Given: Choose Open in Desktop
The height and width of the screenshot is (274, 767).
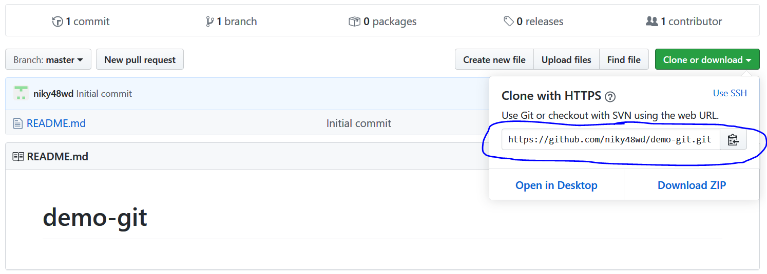Looking at the screenshot, I should (557, 185).
